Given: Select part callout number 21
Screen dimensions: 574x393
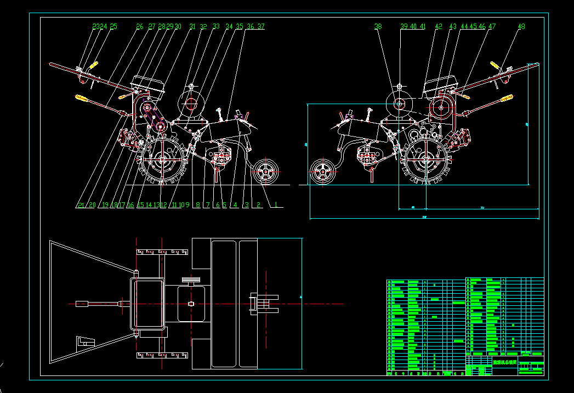Looking at the screenshot, I should point(81,205).
